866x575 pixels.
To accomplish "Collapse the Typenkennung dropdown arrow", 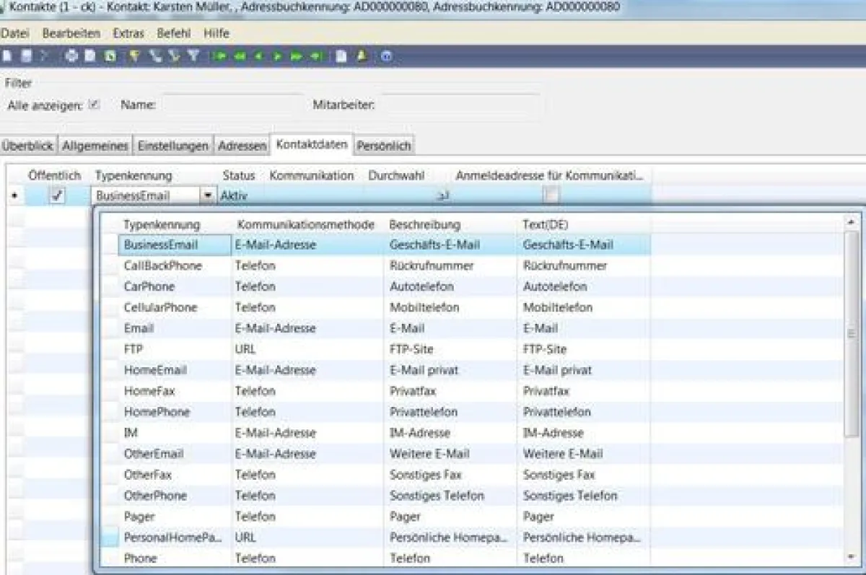I will (208, 195).
